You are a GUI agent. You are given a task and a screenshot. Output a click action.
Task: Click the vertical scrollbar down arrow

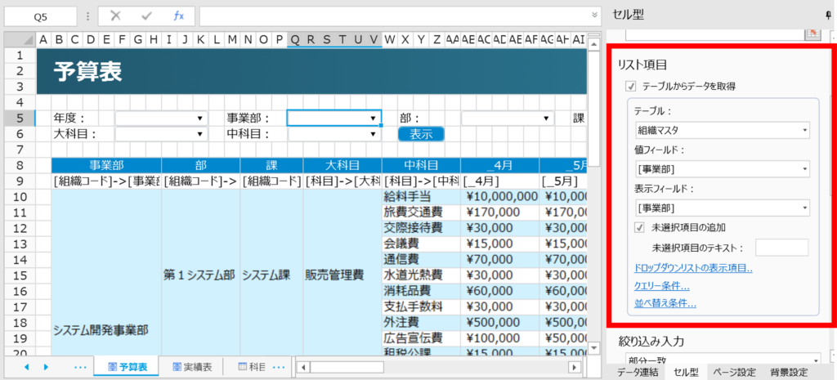pyautogui.click(x=592, y=348)
